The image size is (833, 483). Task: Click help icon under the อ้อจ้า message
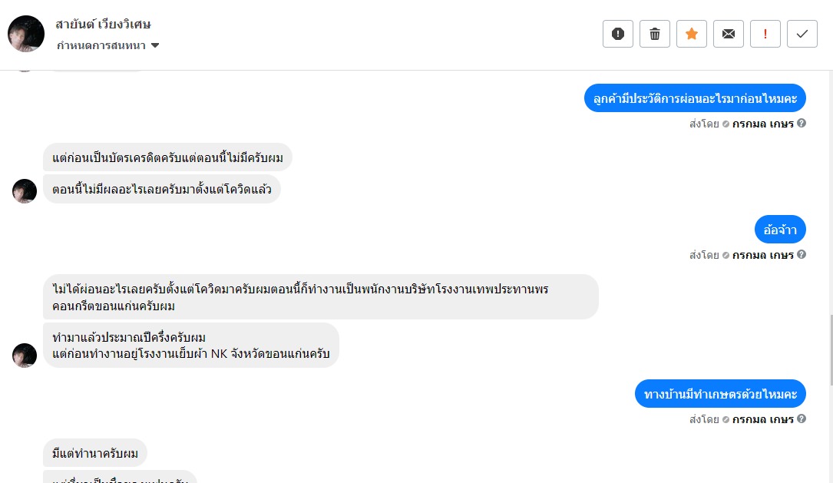(x=802, y=254)
